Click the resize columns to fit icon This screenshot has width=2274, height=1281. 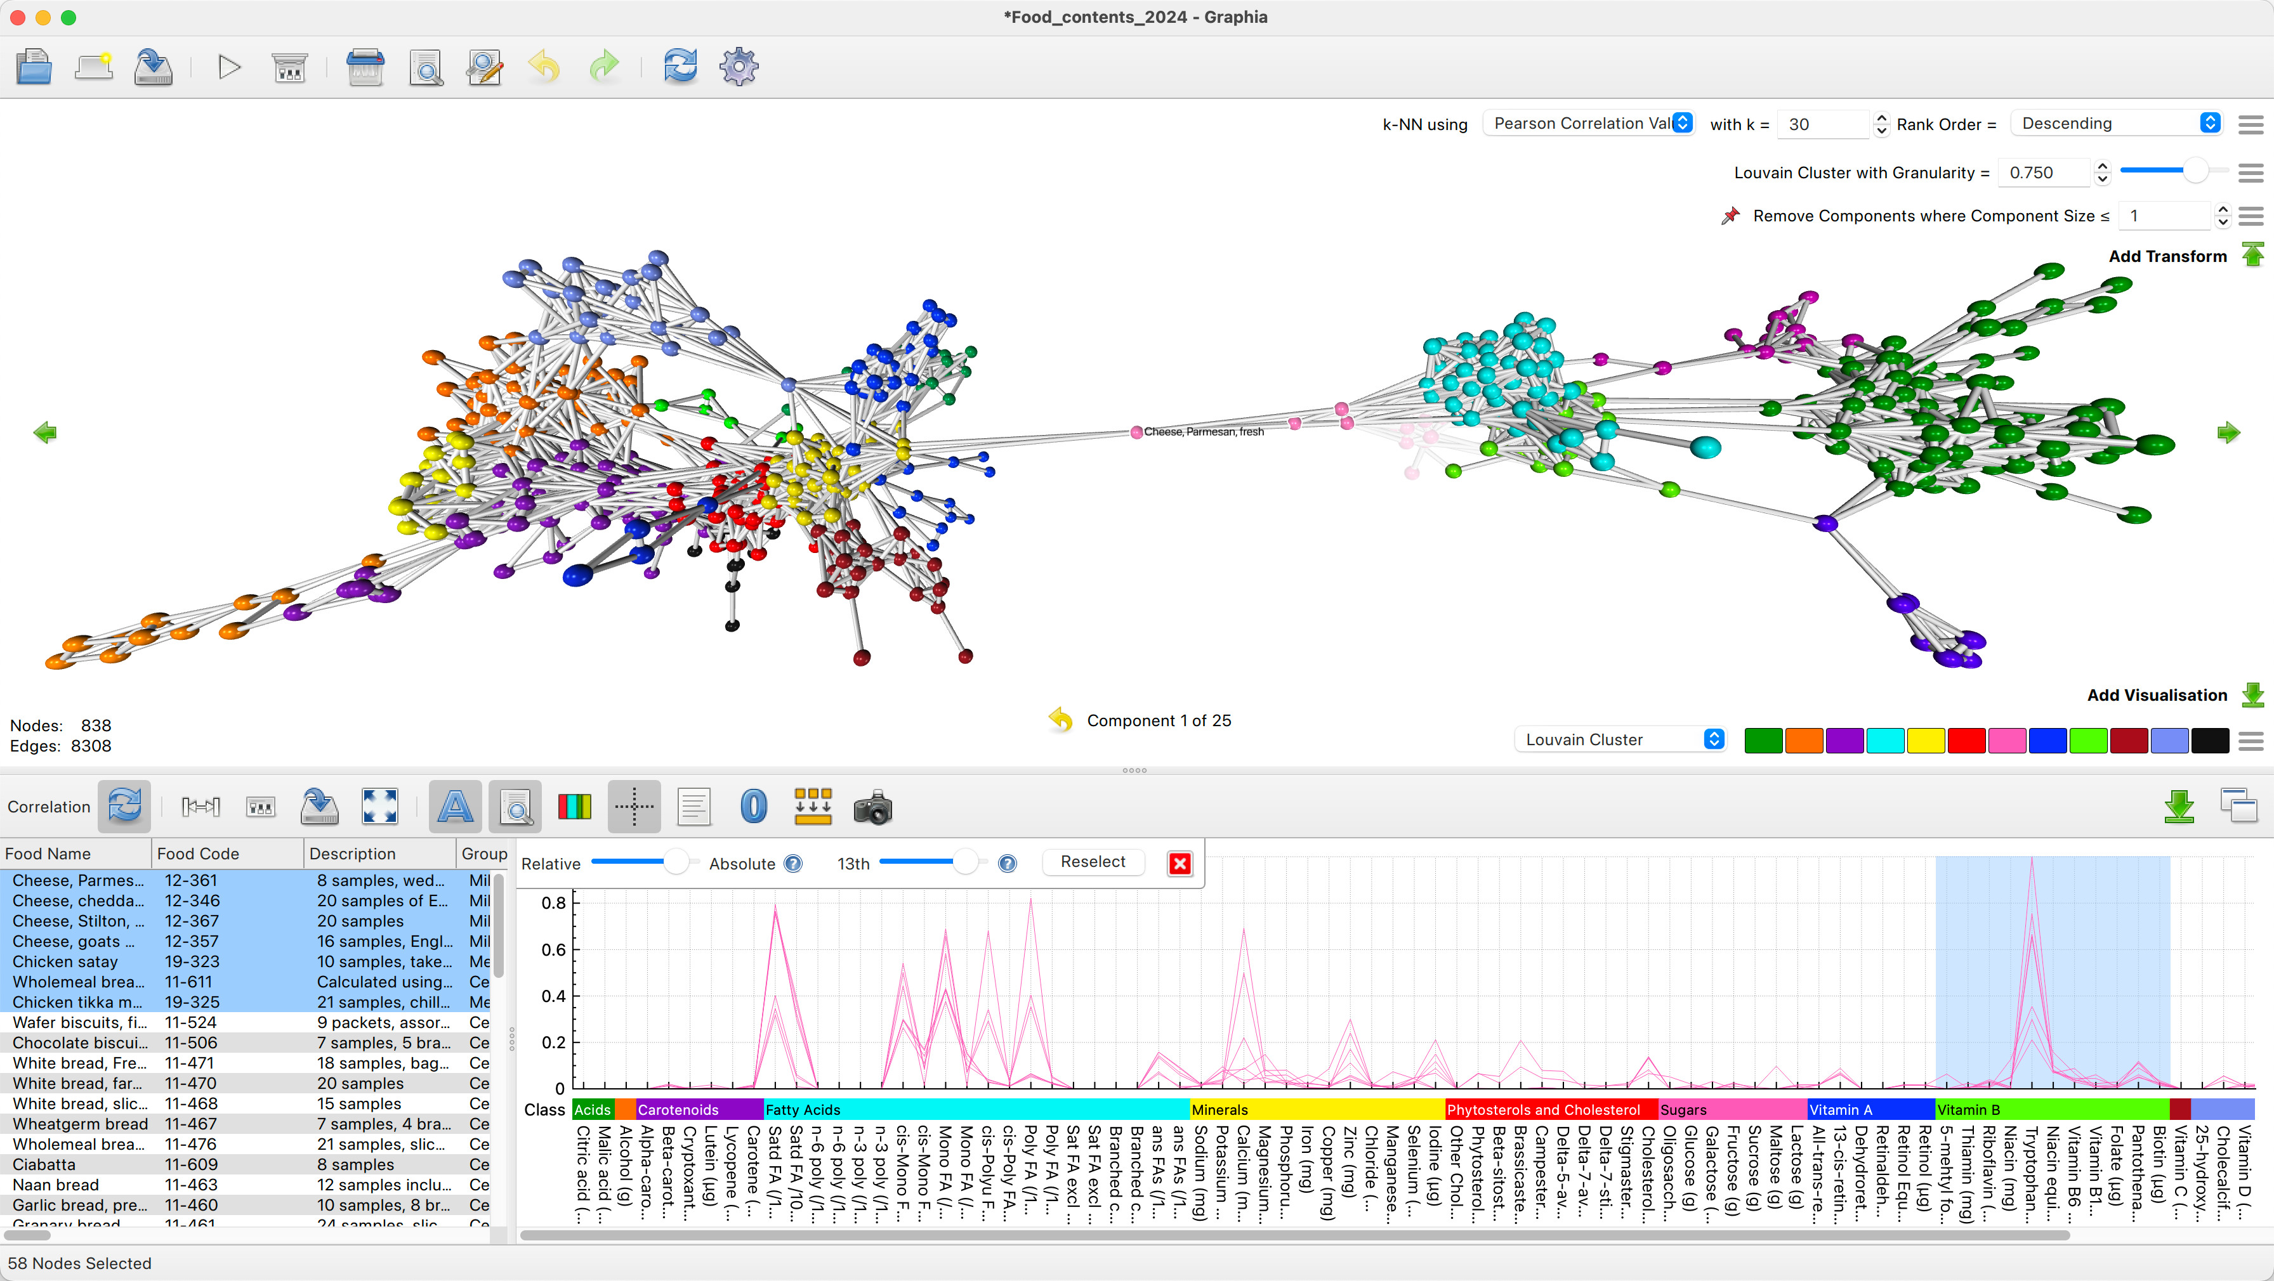(x=200, y=807)
